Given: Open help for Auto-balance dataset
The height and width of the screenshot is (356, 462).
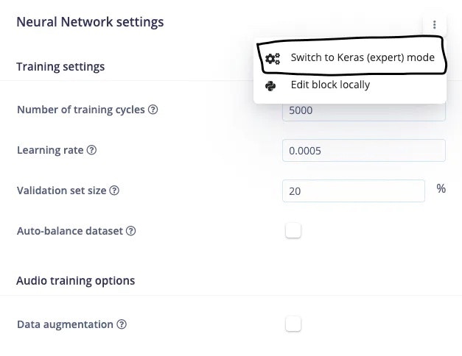Looking at the screenshot, I should click(x=130, y=231).
